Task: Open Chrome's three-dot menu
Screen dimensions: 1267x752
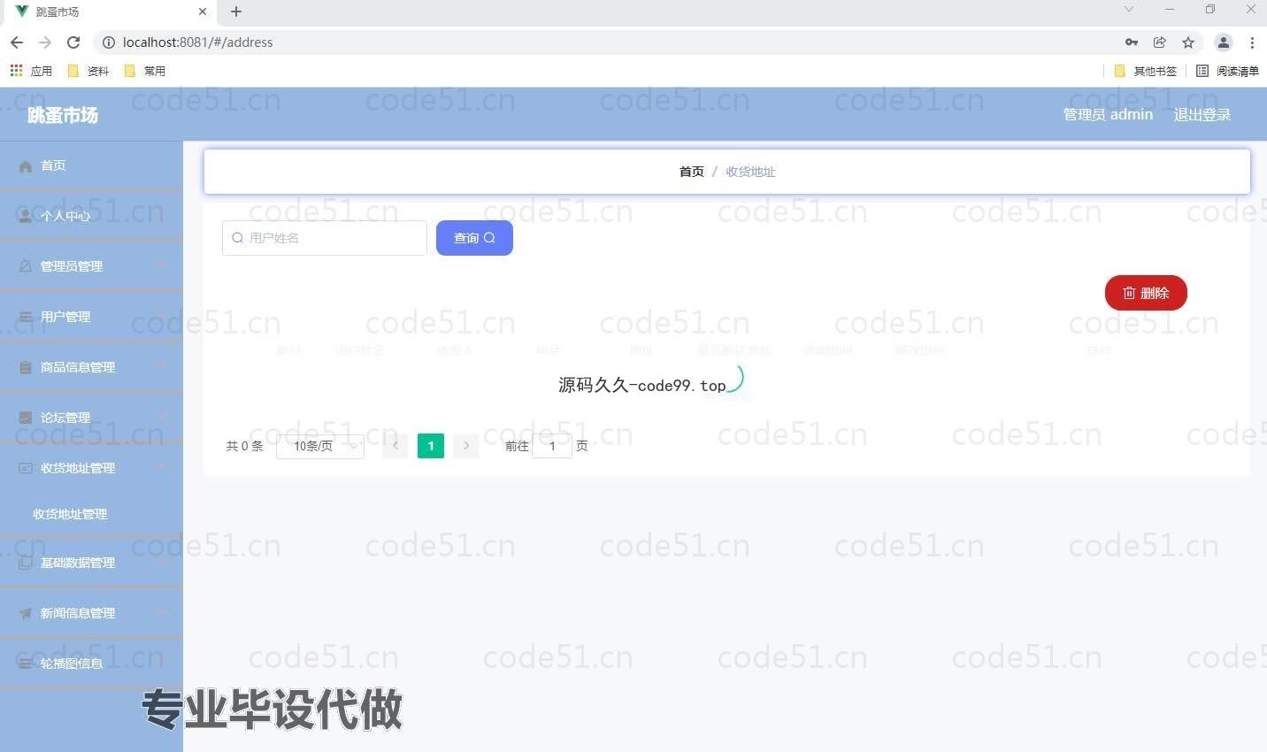Action: pyautogui.click(x=1252, y=42)
